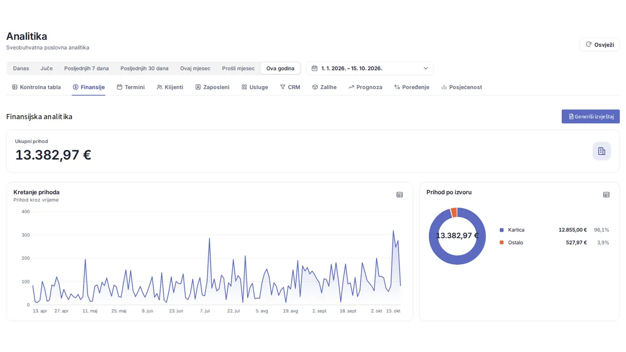Click the 527,97 € value

coord(576,242)
